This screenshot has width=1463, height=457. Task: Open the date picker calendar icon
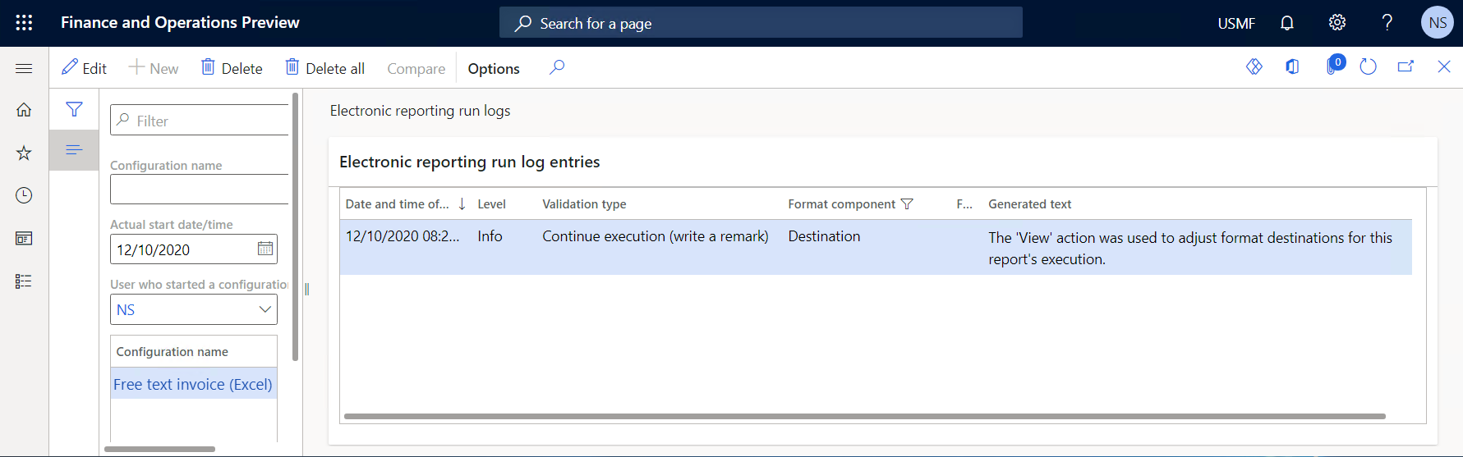pos(265,249)
